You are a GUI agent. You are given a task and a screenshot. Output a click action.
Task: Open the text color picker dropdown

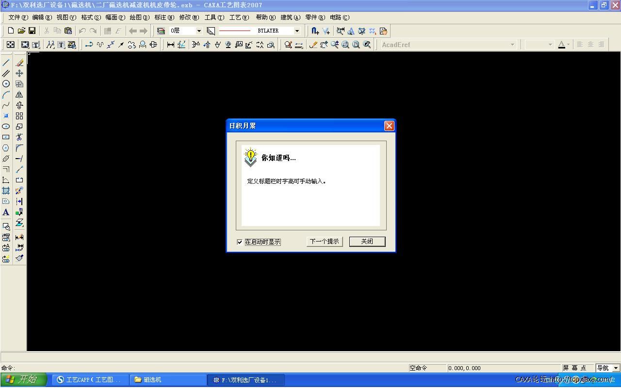point(569,44)
